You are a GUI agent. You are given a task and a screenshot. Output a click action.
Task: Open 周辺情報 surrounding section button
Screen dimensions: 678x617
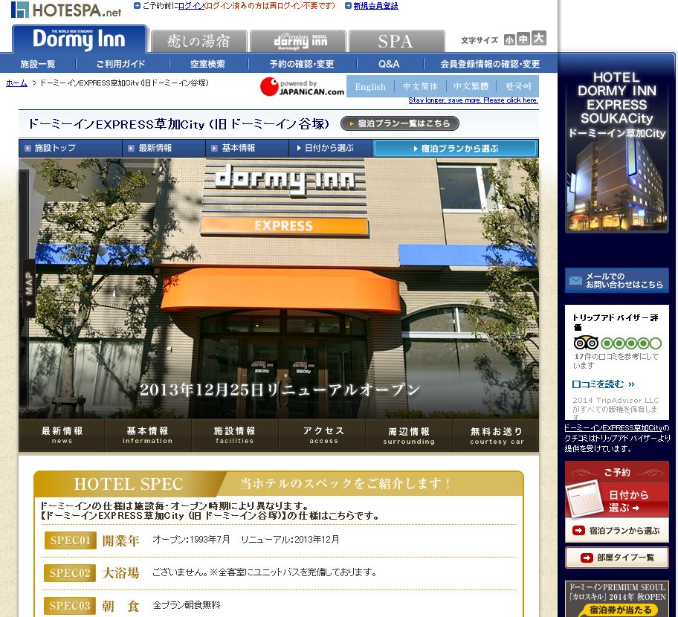coord(409,436)
